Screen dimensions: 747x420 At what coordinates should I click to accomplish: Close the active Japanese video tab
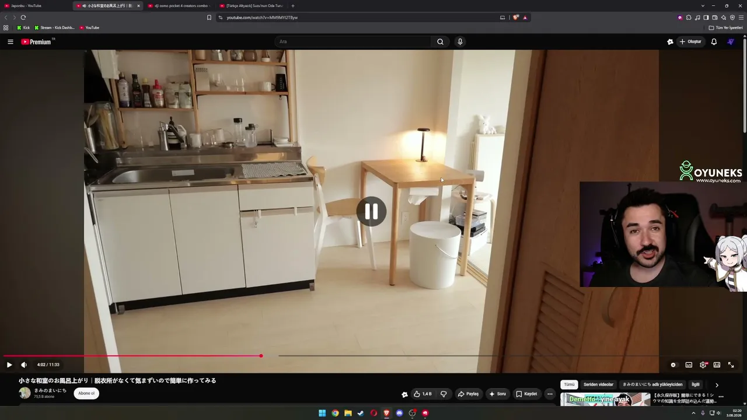pyautogui.click(x=138, y=6)
